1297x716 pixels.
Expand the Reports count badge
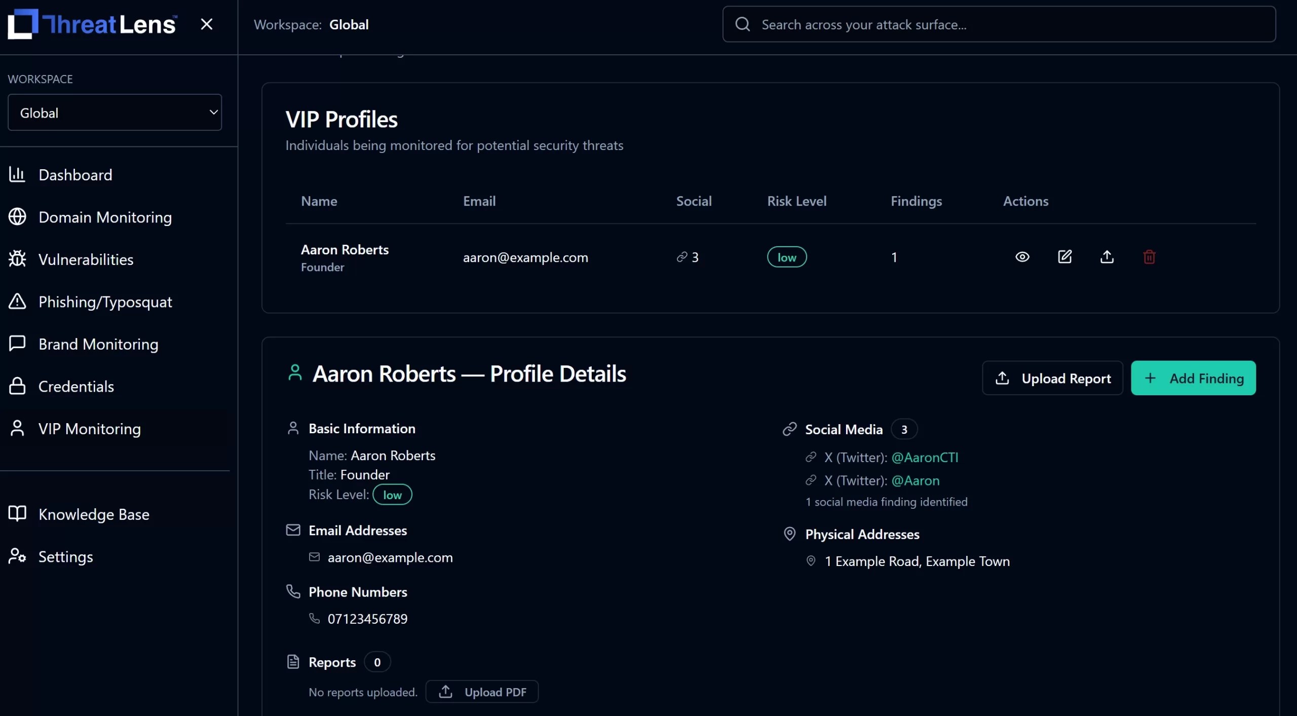(377, 662)
